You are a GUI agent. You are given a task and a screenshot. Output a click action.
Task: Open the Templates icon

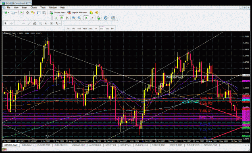point(113,18)
